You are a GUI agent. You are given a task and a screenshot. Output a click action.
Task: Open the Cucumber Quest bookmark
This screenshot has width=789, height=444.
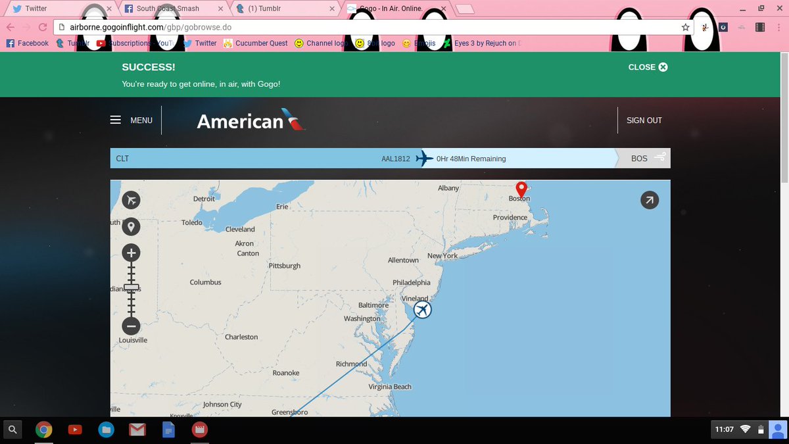[256, 43]
